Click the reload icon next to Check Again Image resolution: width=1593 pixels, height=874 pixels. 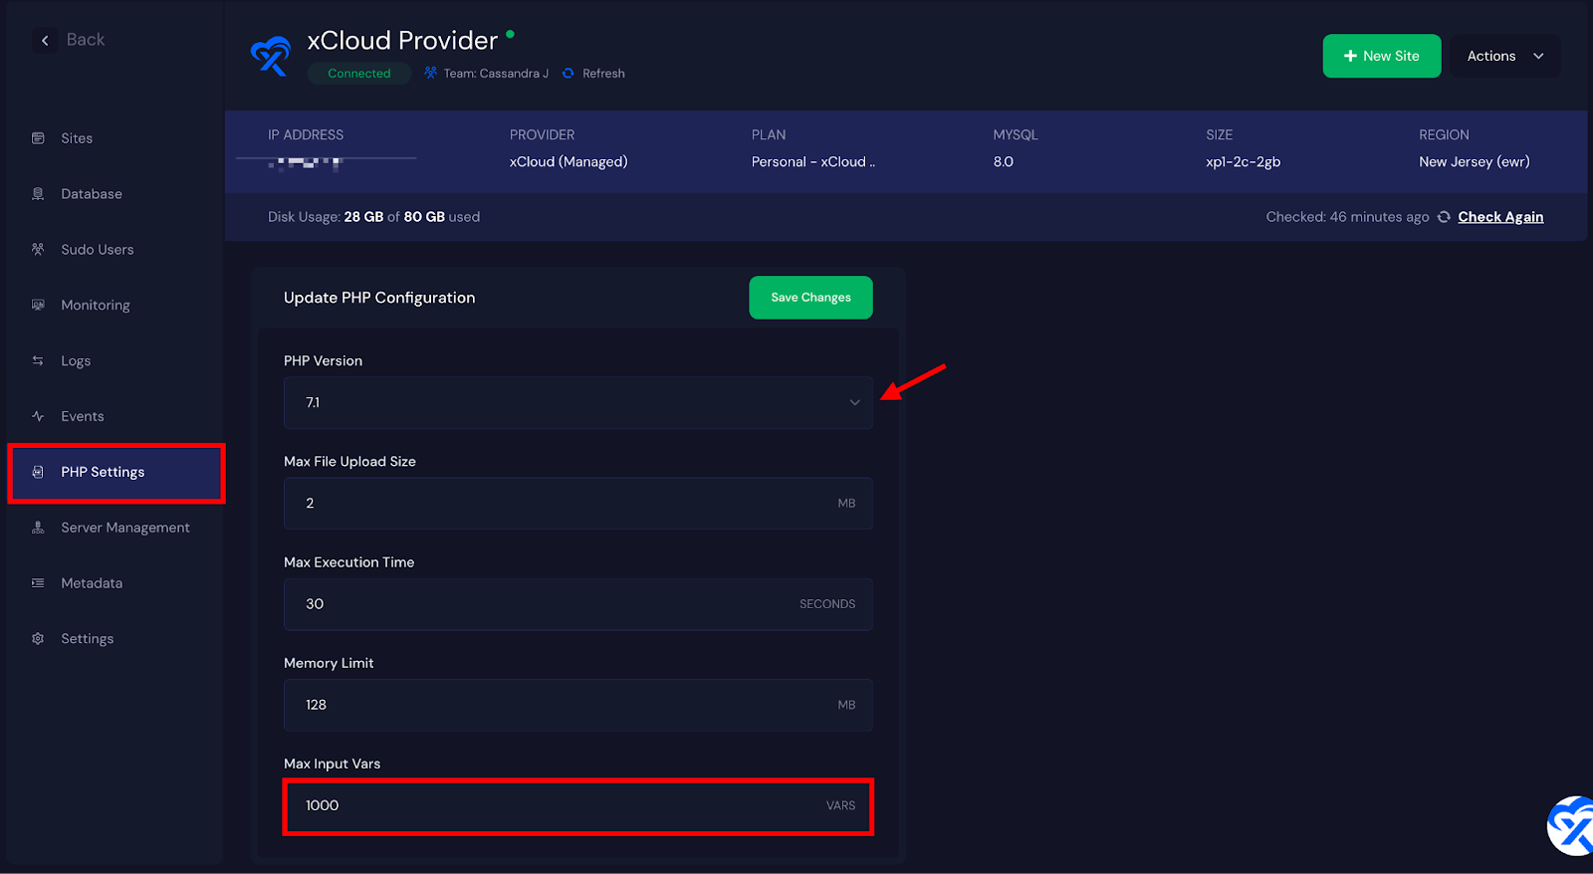tap(1444, 217)
